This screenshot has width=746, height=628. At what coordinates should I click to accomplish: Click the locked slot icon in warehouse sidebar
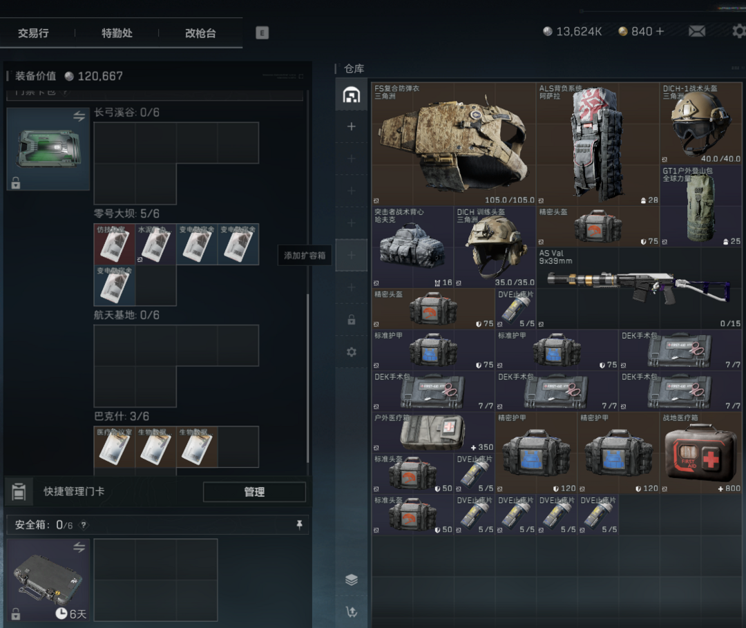tap(351, 320)
